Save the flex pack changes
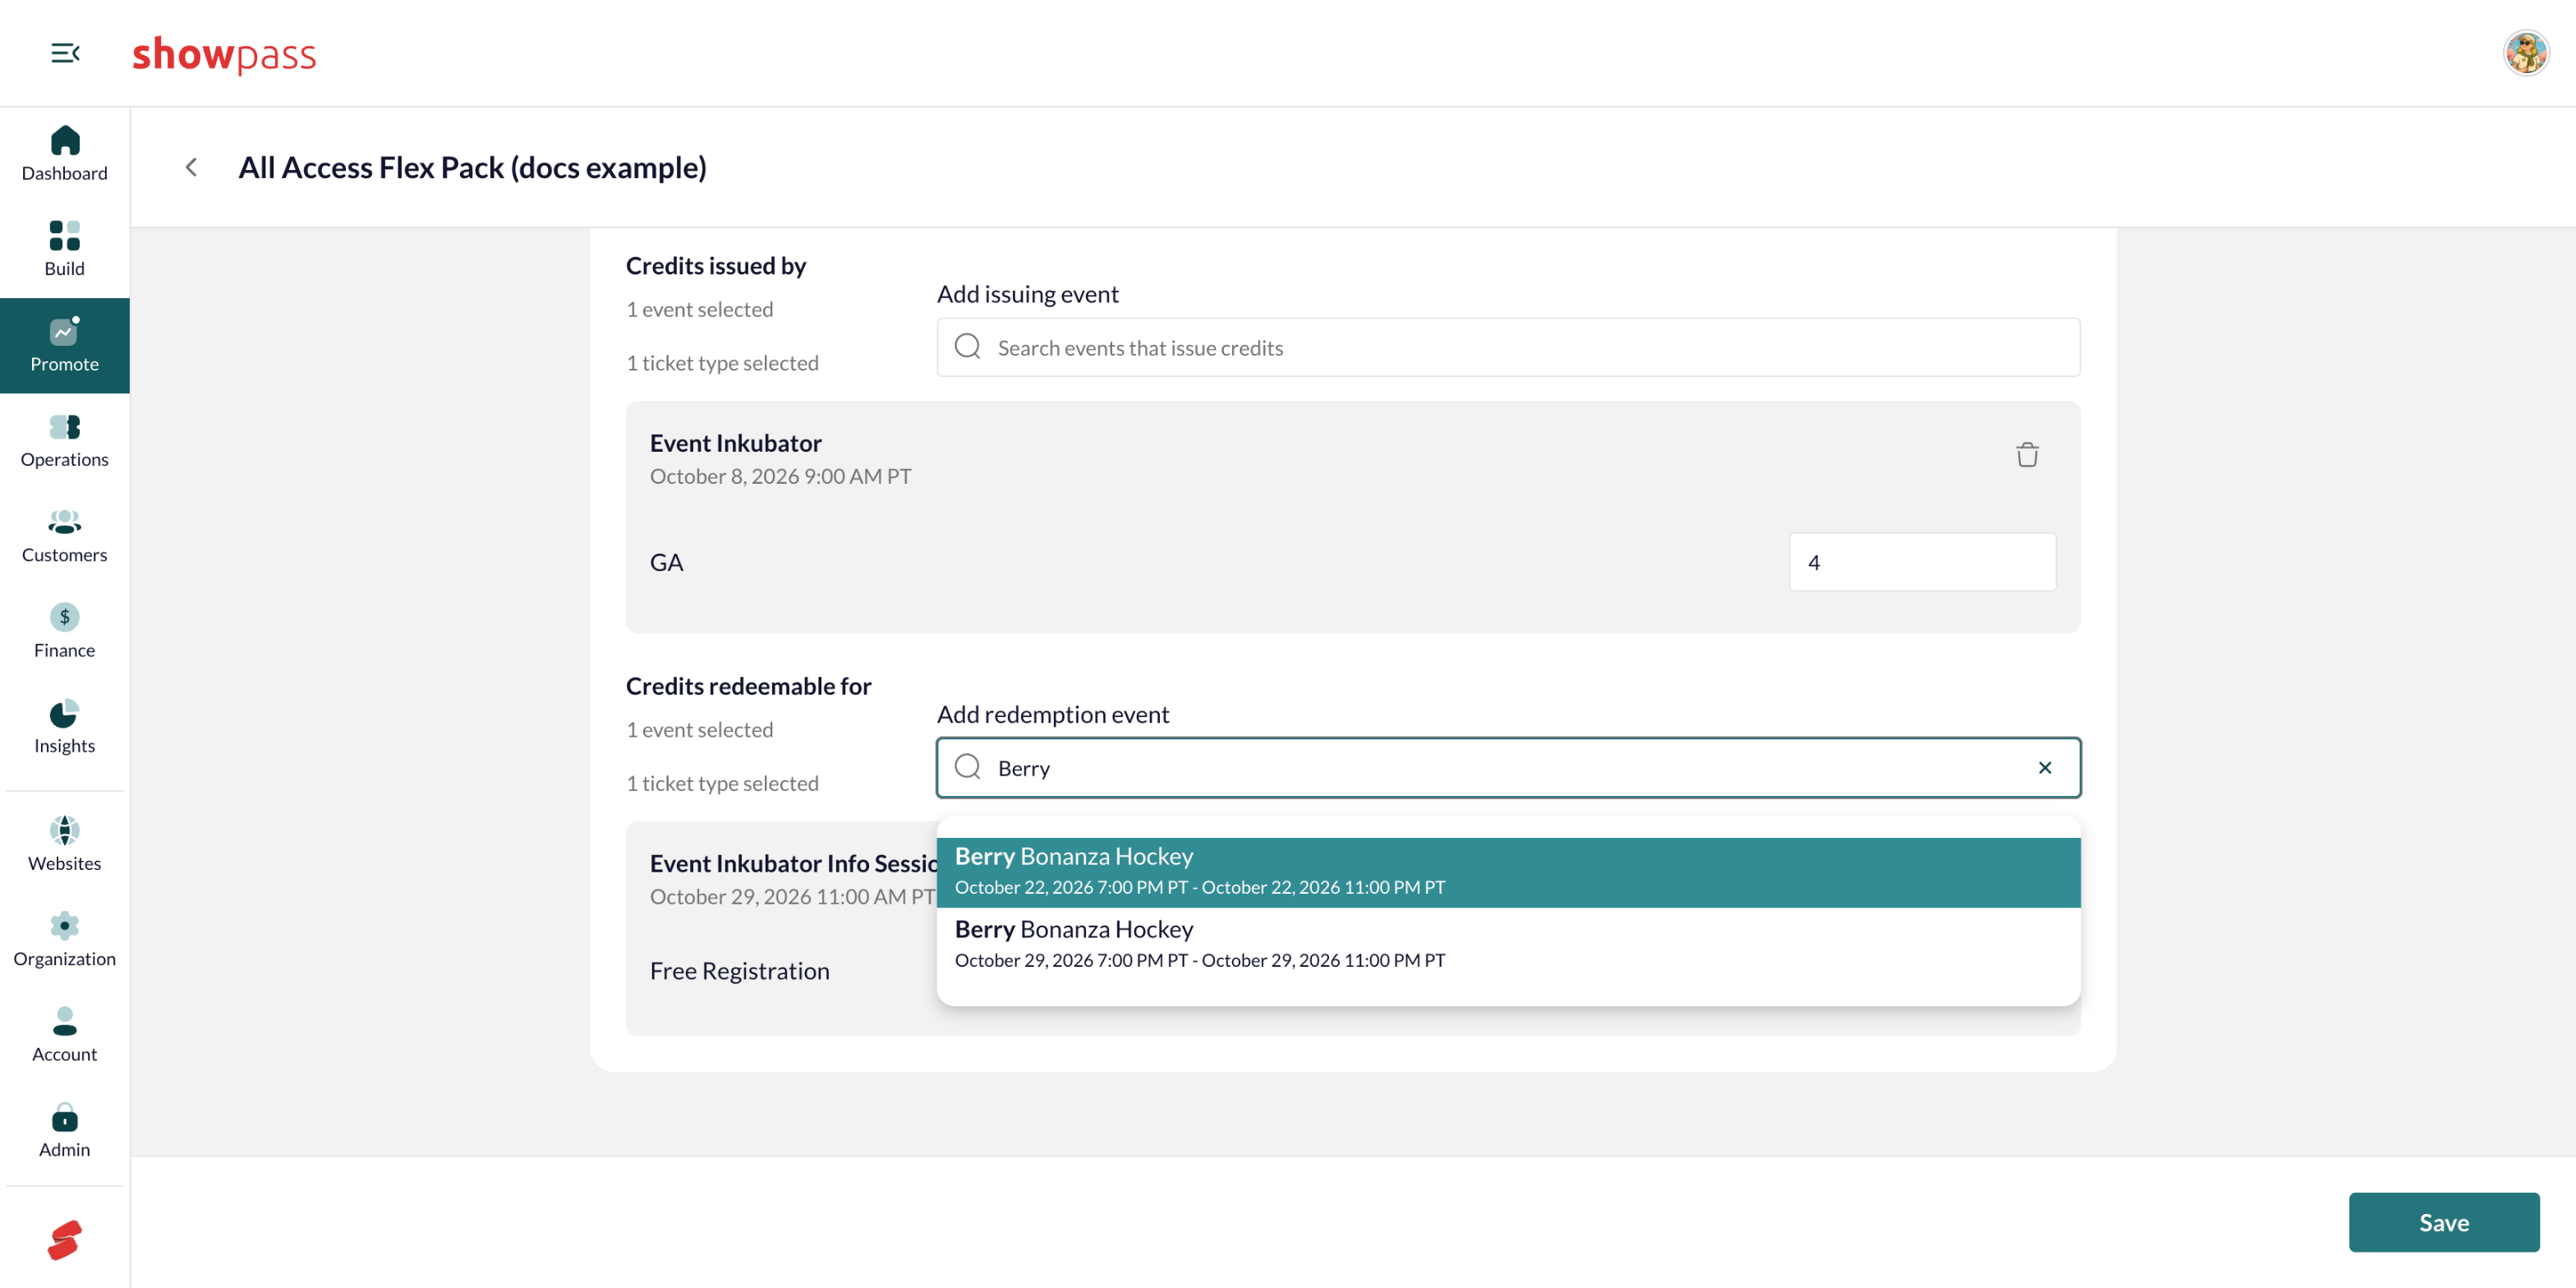The height and width of the screenshot is (1288, 2576). point(2443,1222)
